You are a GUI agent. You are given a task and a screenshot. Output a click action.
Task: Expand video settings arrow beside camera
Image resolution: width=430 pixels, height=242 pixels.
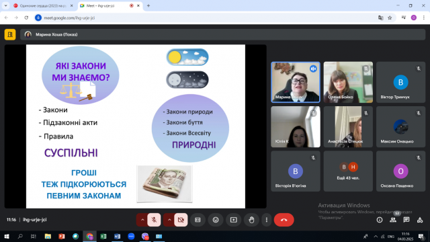coord(169,220)
